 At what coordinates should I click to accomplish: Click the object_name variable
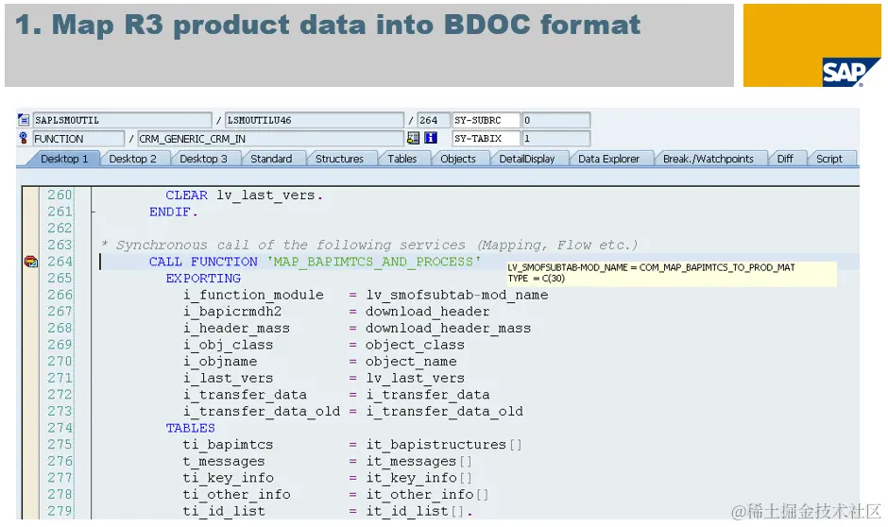point(411,361)
